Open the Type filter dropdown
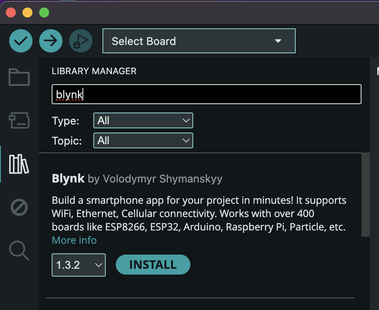This screenshot has height=310, width=379. click(x=143, y=121)
